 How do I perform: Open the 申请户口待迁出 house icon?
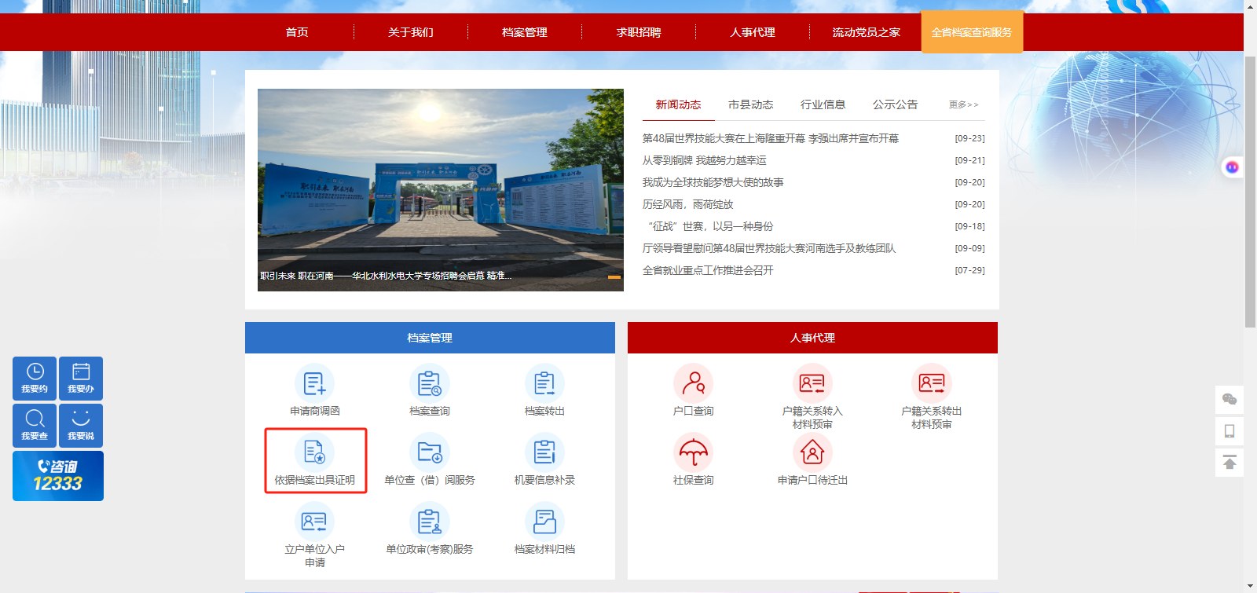pos(812,453)
